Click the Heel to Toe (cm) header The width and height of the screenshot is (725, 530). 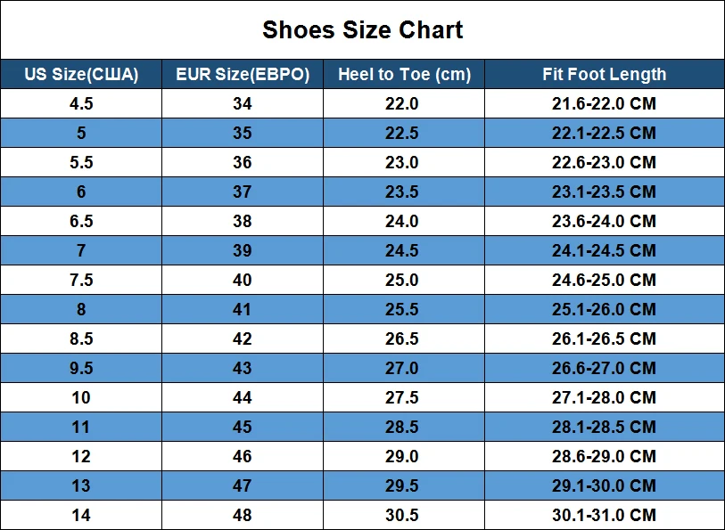[x=404, y=74]
